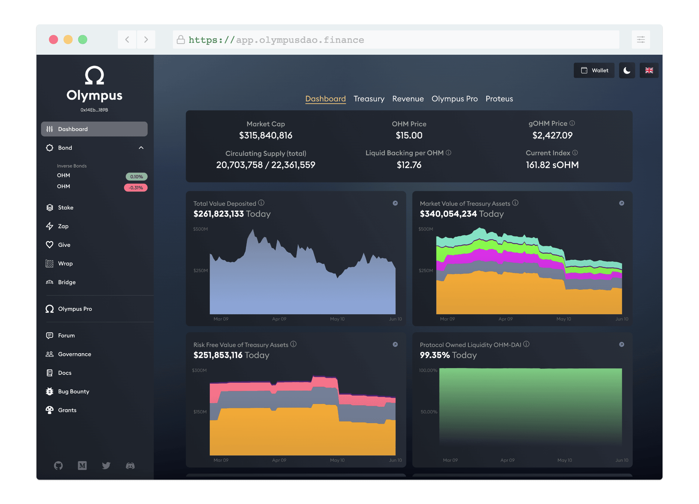This screenshot has height=504, width=699.
Task: Click the Current Index value 161.82 sOHM
Action: 552,165
